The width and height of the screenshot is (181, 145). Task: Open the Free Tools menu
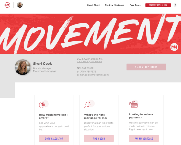[135, 5]
